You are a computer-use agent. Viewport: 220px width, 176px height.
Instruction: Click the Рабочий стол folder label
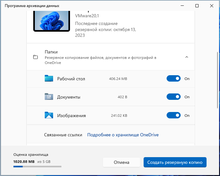71,79
